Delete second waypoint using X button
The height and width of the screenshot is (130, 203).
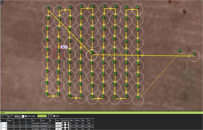pos(58,126)
